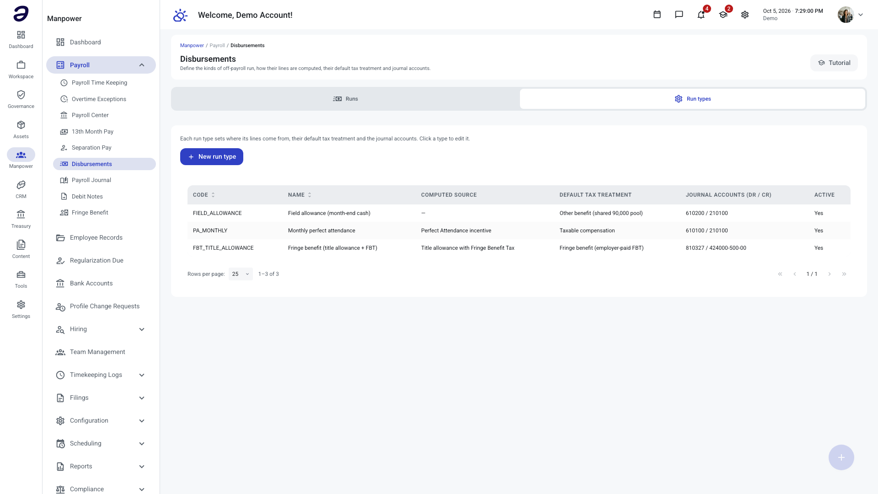The width and height of the screenshot is (878, 494).
Task: Open the Manpower Dashboard sidebar item
Action: (x=101, y=42)
